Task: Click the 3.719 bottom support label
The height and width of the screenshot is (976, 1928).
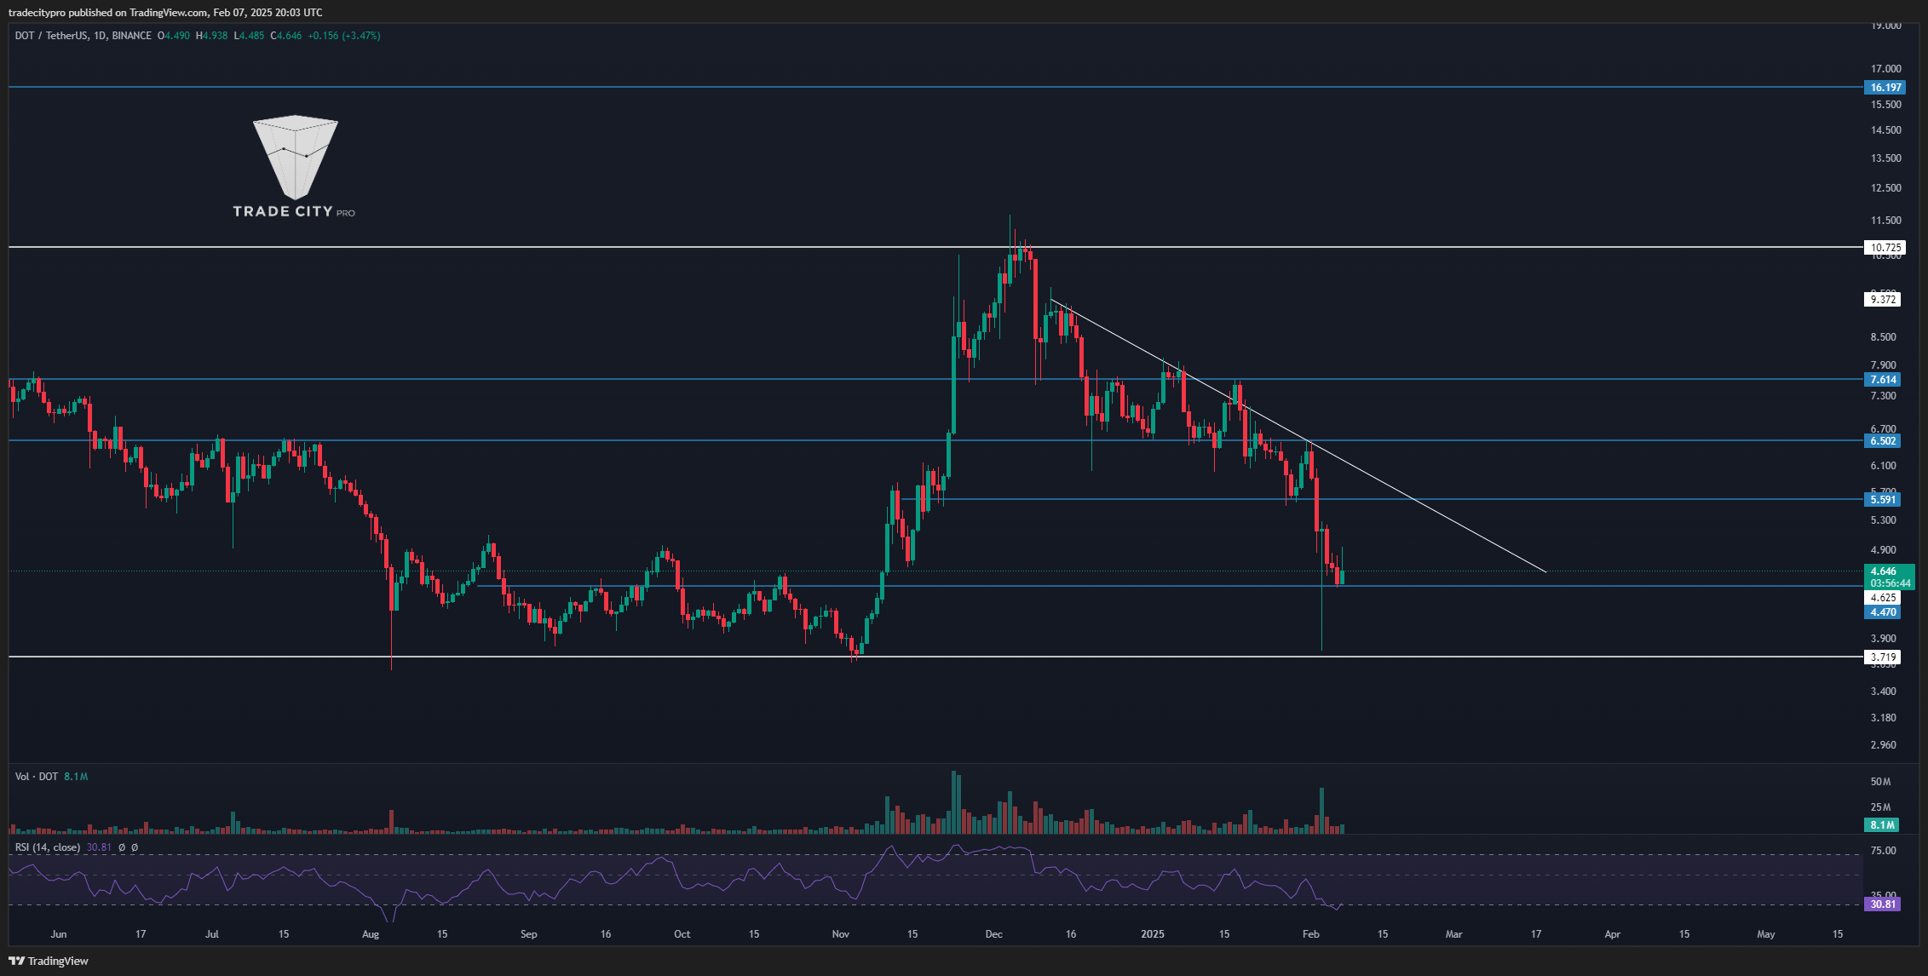Action: pos(1882,657)
